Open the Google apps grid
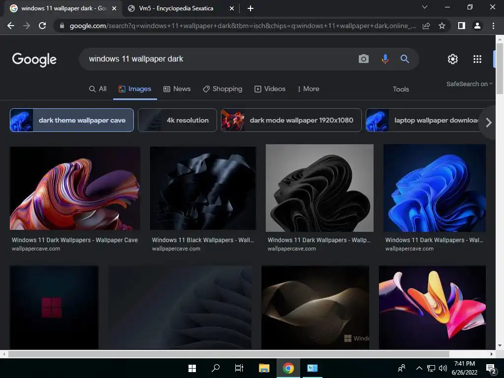The image size is (504, 378). click(x=477, y=59)
